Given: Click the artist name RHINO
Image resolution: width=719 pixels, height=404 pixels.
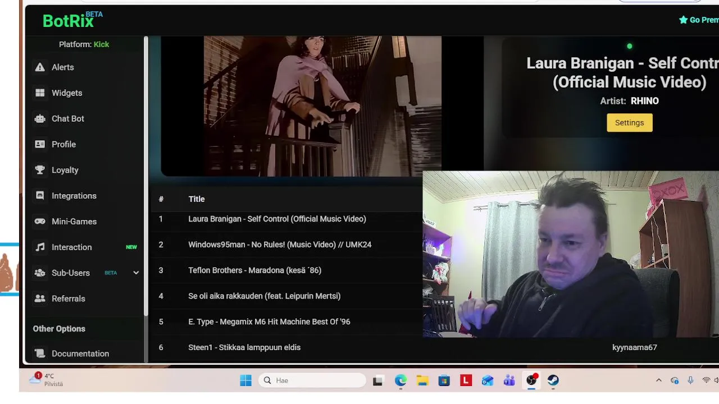Looking at the screenshot, I should [645, 101].
